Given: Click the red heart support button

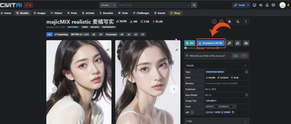Looking at the screenshot, I should (x=27, y=5).
